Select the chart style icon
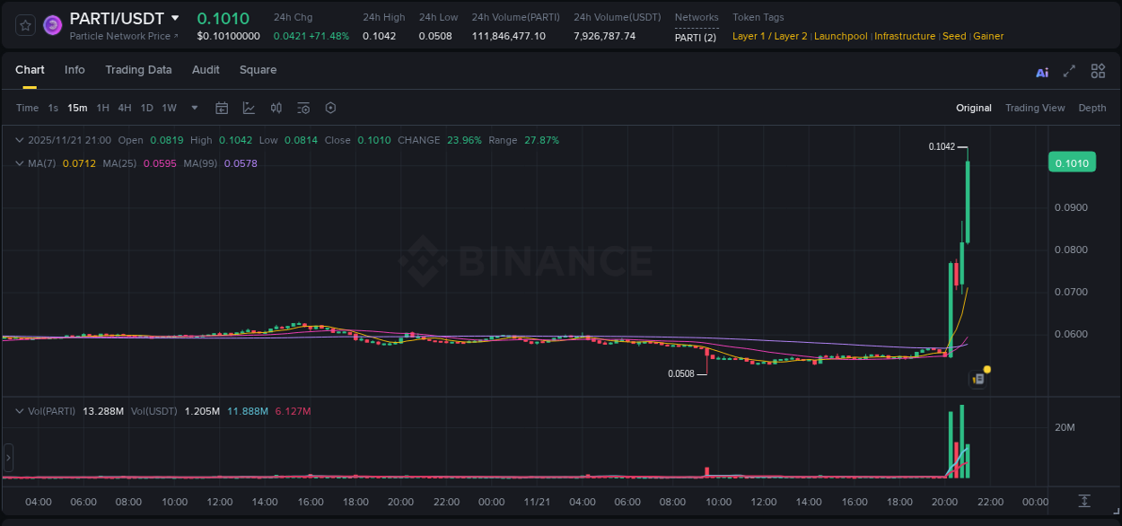Screen dimensions: 1122x526 pyautogui.click(x=249, y=107)
